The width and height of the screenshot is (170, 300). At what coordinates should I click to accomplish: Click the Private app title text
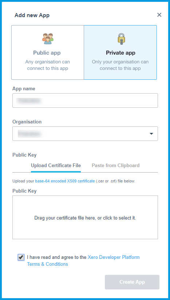(x=120, y=53)
